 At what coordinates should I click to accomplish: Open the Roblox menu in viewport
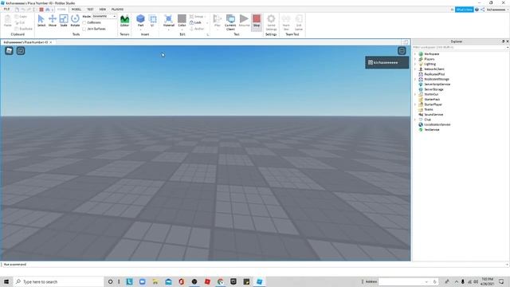click(9, 51)
